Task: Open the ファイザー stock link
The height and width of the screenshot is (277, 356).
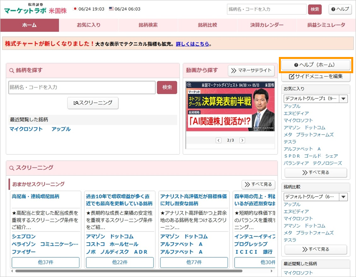Action: 24,252
